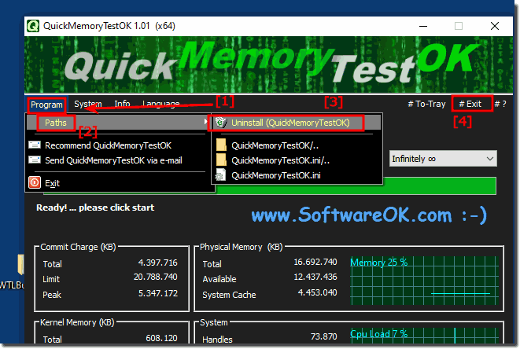Click the Commit Charge Peak value 5.347.172
Viewport: 520px width, 349px height.
(x=158, y=293)
